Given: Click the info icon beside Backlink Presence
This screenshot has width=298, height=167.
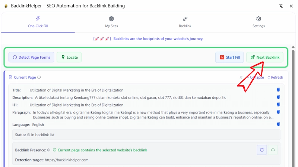Looking at the screenshot, I should [49, 150].
